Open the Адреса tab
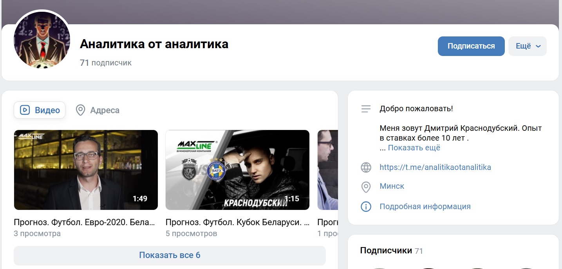The height and width of the screenshot is (269, 562). tap(97, 110)
